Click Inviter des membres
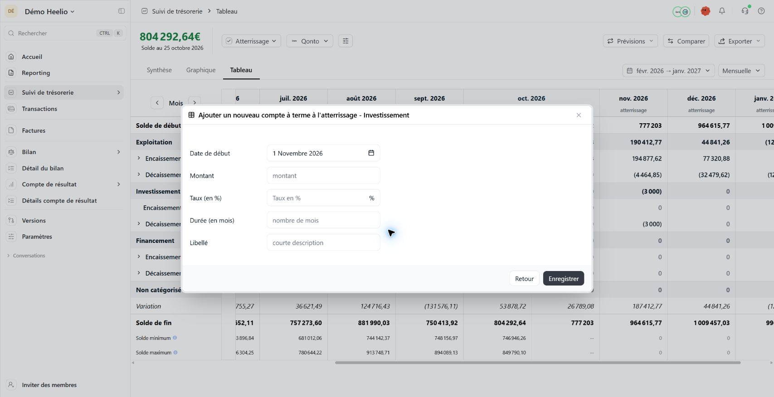 pyautogui.click(x=64, y=385)
